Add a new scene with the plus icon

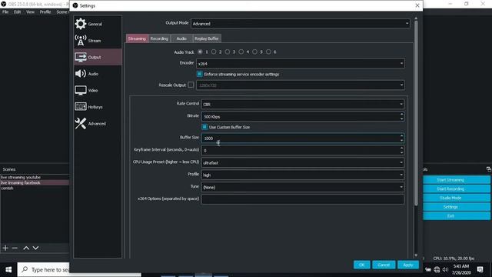pos(5,248)
